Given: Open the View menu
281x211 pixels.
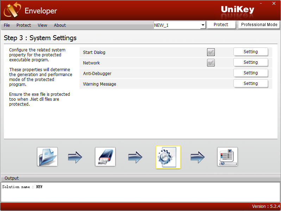Looking at the screenshot, I should pyautogui.click(x=42, y=25).
